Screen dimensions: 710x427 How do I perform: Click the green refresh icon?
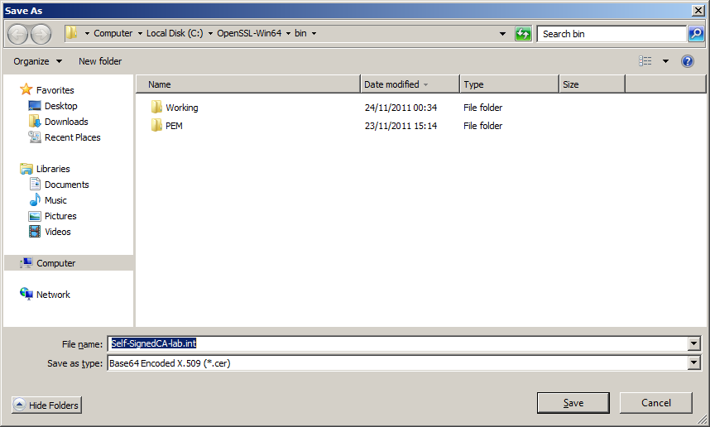[523, 34]
